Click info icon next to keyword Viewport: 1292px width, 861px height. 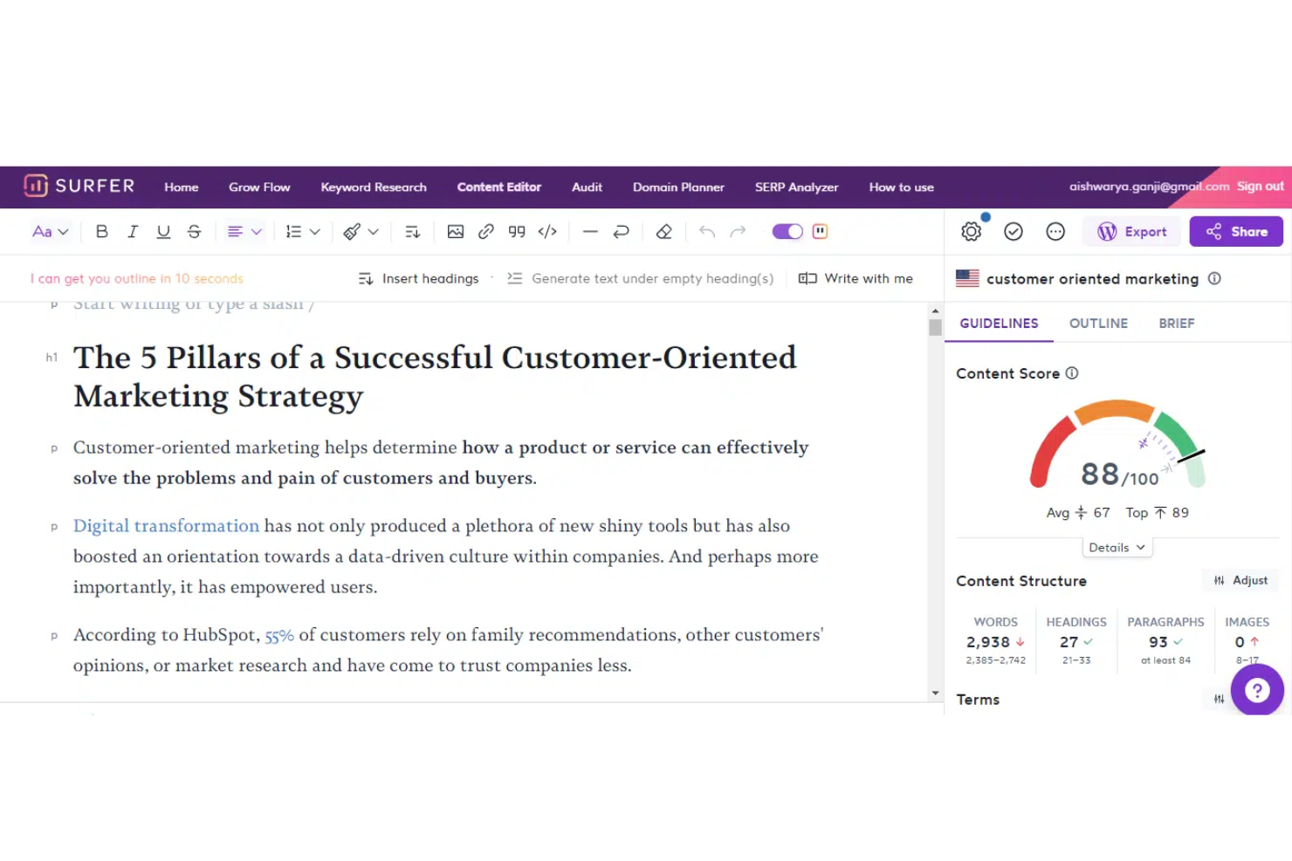pos(1214,278)
